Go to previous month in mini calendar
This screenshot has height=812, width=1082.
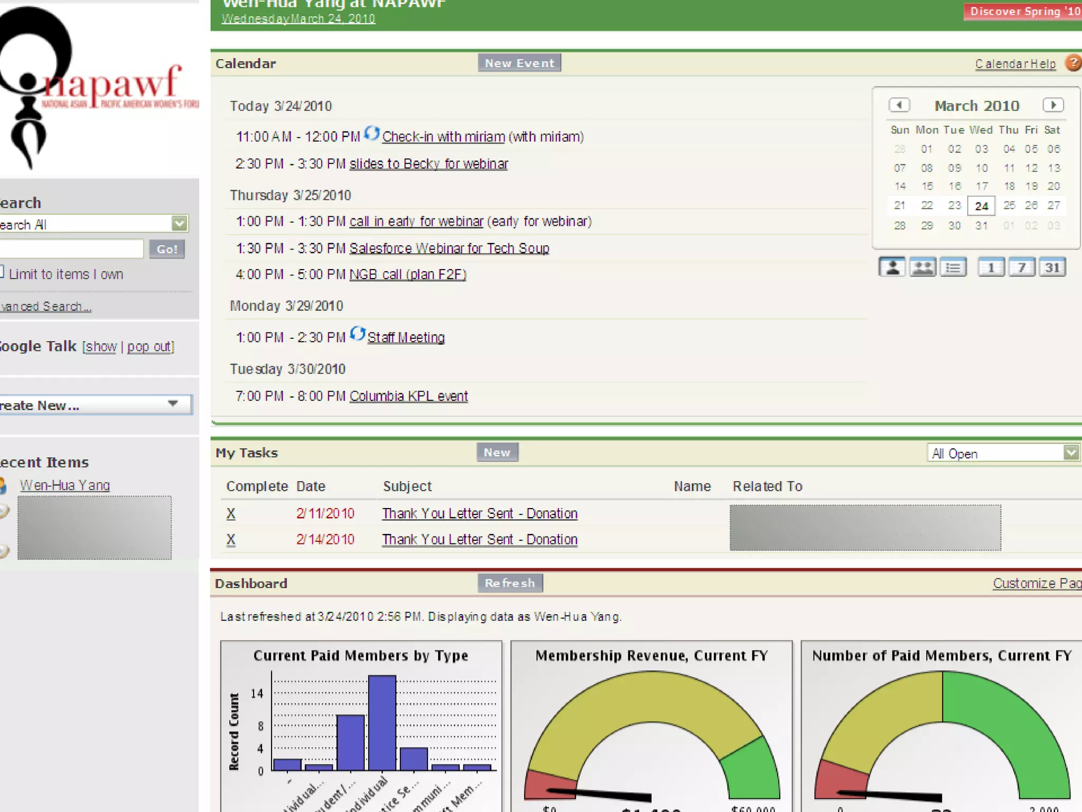(899, 105)
